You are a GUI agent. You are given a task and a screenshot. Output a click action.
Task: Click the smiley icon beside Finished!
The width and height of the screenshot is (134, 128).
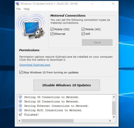(x=20, y=114)
